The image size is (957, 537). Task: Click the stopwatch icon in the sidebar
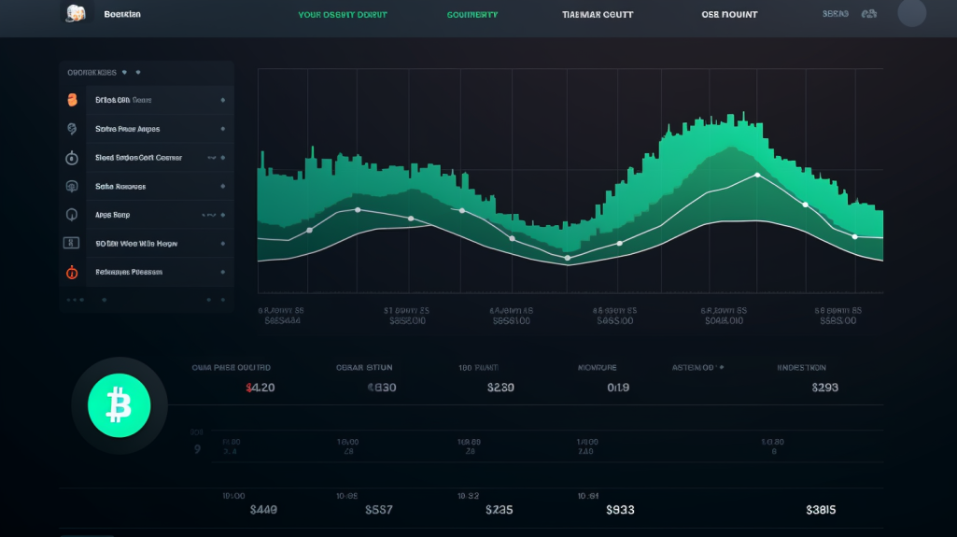(72, 158)
